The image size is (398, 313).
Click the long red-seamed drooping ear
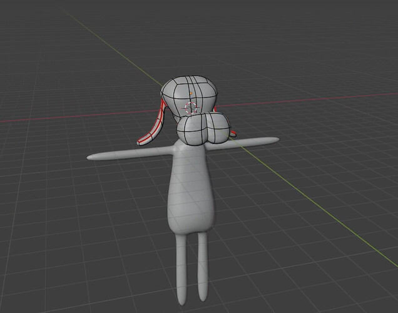coord(152,125)
